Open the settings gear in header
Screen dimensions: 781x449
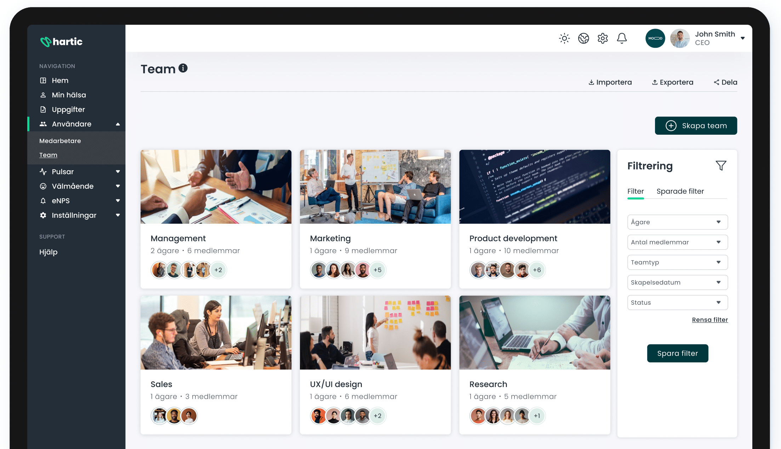(x=603, y=38)
